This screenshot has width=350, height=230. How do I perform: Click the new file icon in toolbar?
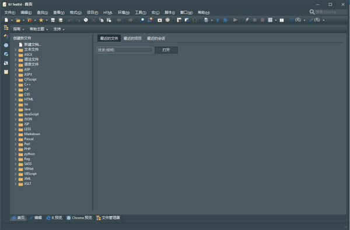tap(6, 20)
